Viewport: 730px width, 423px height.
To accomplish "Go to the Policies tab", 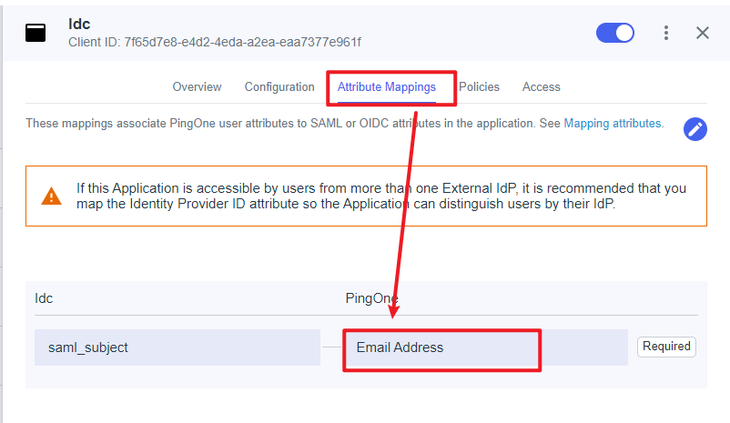I will click(x=479, y=87).
